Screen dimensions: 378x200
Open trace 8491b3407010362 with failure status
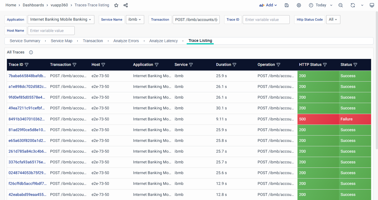coord(27,119)
